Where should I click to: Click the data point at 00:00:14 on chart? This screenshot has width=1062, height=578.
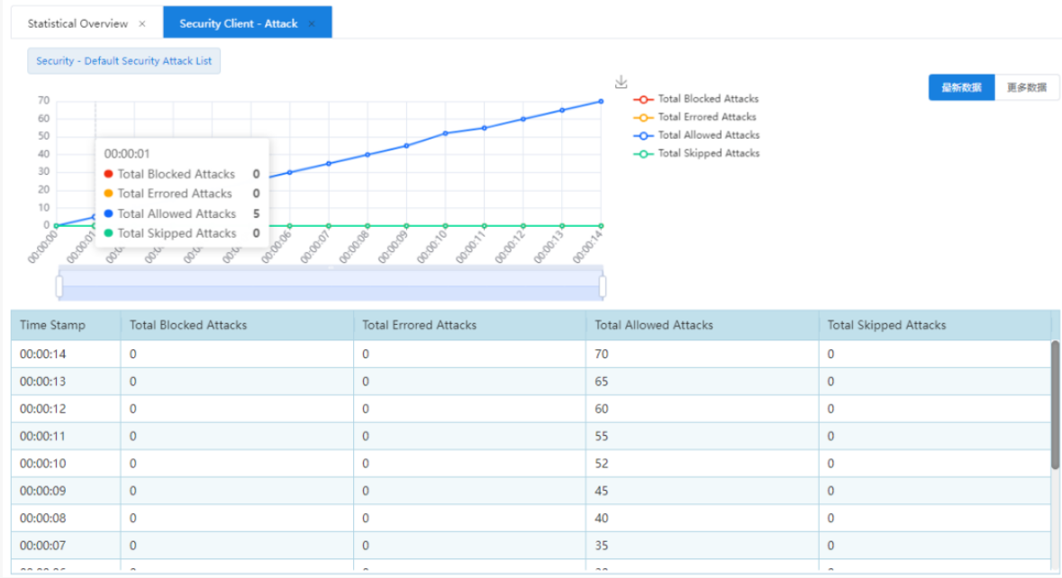(x=601, y=102)
